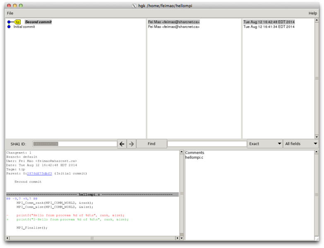
Task: Click the Initial commit blue node dot
Action: pos(9,27)
